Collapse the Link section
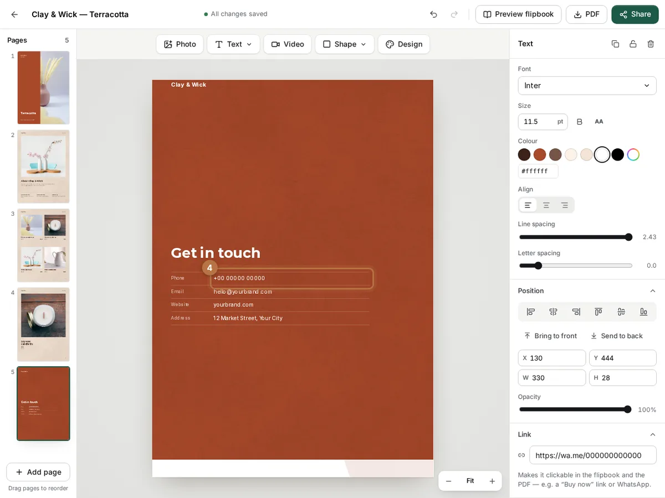Screen dimensions: 665x498 pyautogui.click(x=653, y=434)
